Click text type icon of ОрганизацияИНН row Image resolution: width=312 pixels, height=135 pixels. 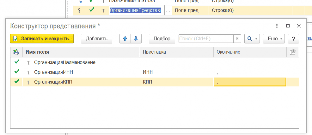tap(29, 72)
